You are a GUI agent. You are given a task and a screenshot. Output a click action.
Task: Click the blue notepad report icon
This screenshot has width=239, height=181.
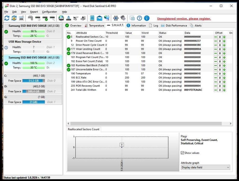92,18
